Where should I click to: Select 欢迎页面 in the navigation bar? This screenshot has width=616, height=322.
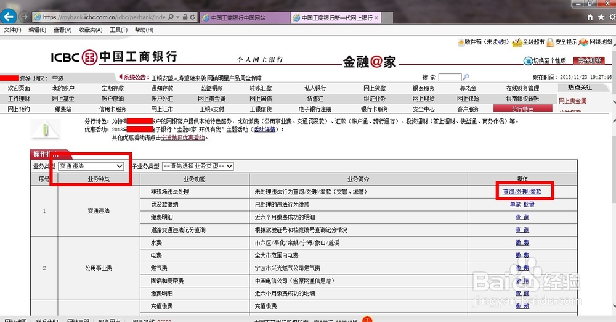(18, 88)
